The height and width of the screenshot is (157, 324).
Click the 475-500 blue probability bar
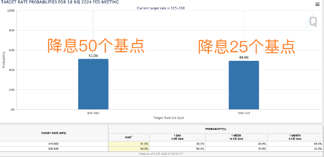pyautogui.click(x=93, y=84)
